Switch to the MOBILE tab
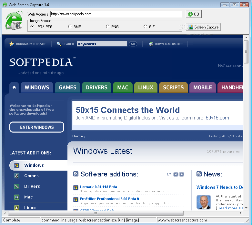 203,87
